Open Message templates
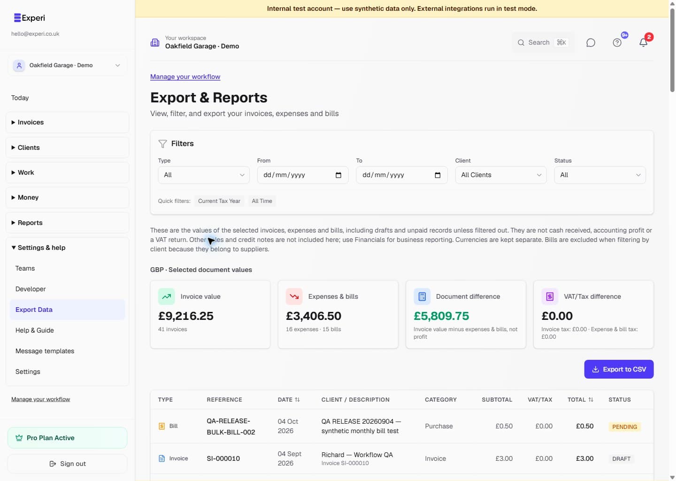This screenshot has height=481, width=676. click(67, 351)
